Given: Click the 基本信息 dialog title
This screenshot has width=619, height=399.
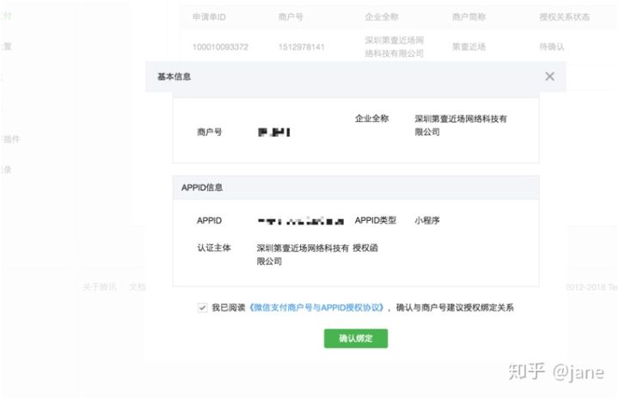Looking at the screenshot, I should tap(174, 77).
